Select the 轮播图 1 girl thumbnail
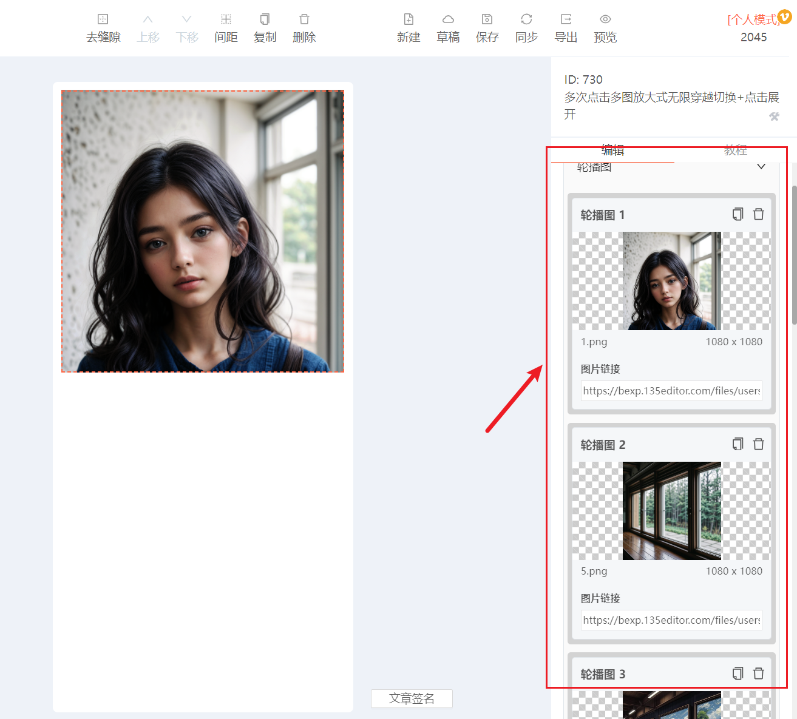The height and width of the screenshot is (719, 797). (x=672, y=281)
